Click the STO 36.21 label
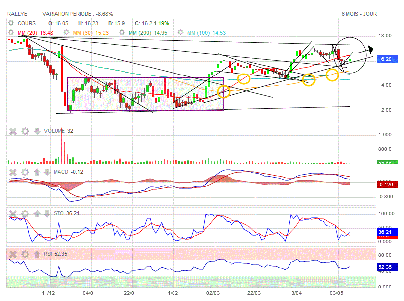 click(66, 213)
